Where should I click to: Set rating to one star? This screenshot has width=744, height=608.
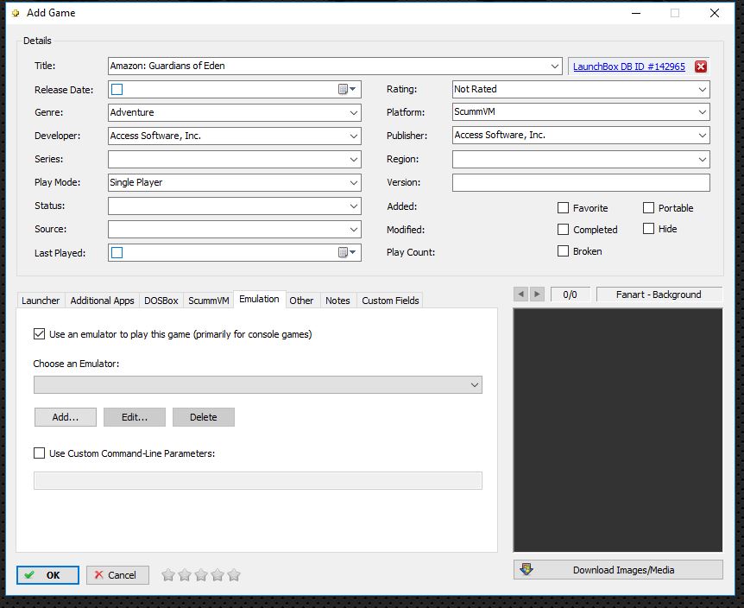168,575
